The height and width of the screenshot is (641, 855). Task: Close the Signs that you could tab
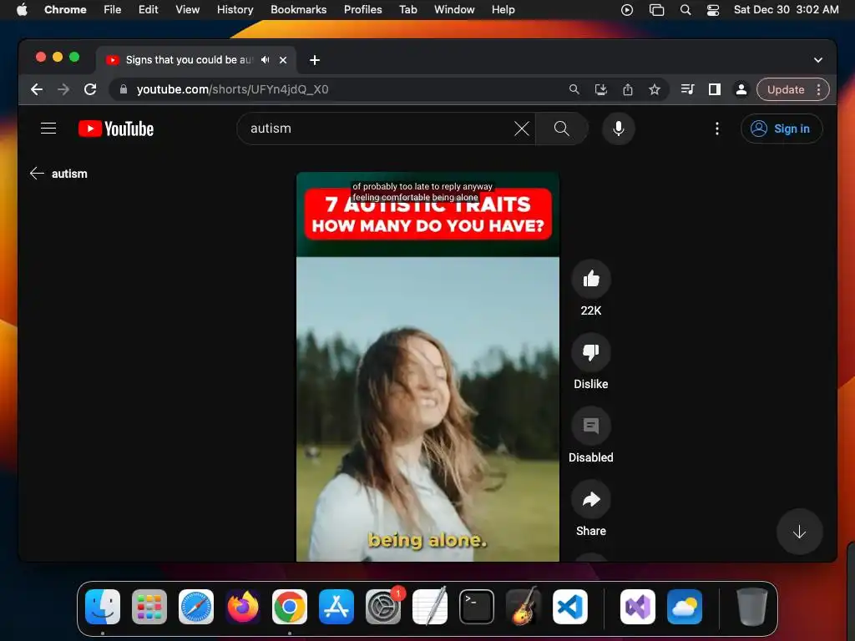(283, 60)
